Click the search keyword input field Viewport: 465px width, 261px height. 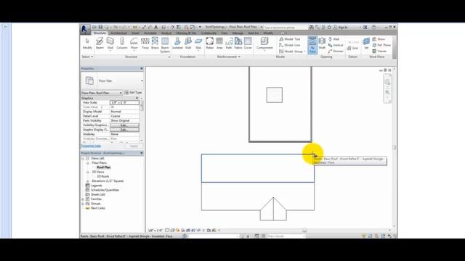coord(286,28)
